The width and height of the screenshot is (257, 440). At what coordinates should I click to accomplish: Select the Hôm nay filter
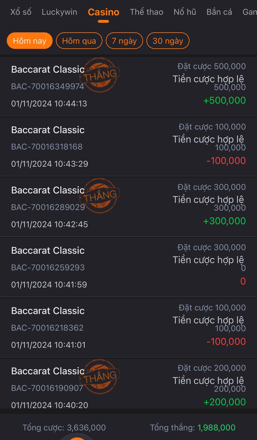click(x=30, y=41)
